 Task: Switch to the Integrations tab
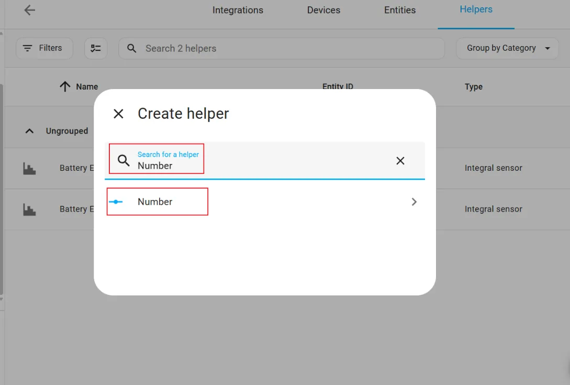(238, 10)
